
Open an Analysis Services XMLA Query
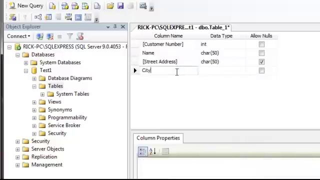pyautogui.click(x=85, y=6)
